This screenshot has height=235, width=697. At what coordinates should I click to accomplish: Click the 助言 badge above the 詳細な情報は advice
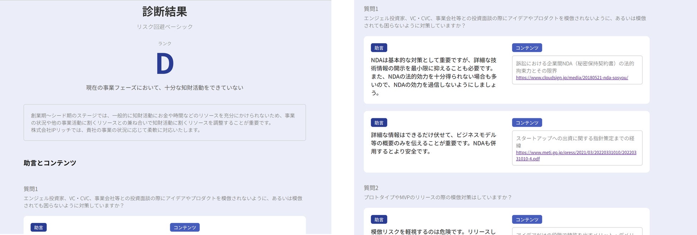tap(379, 123)
